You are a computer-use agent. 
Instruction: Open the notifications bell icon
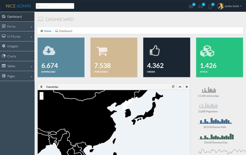click(x=210, y=6)
